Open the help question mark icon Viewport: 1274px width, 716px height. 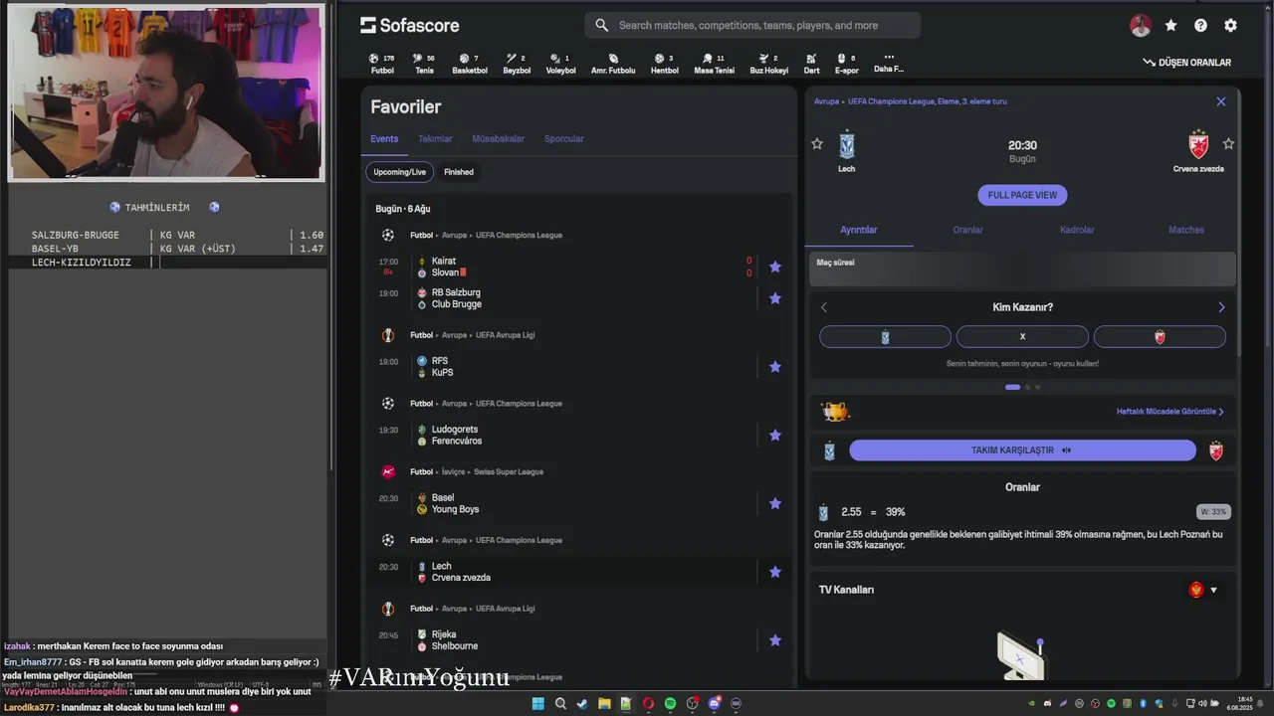click(1200, 26)
